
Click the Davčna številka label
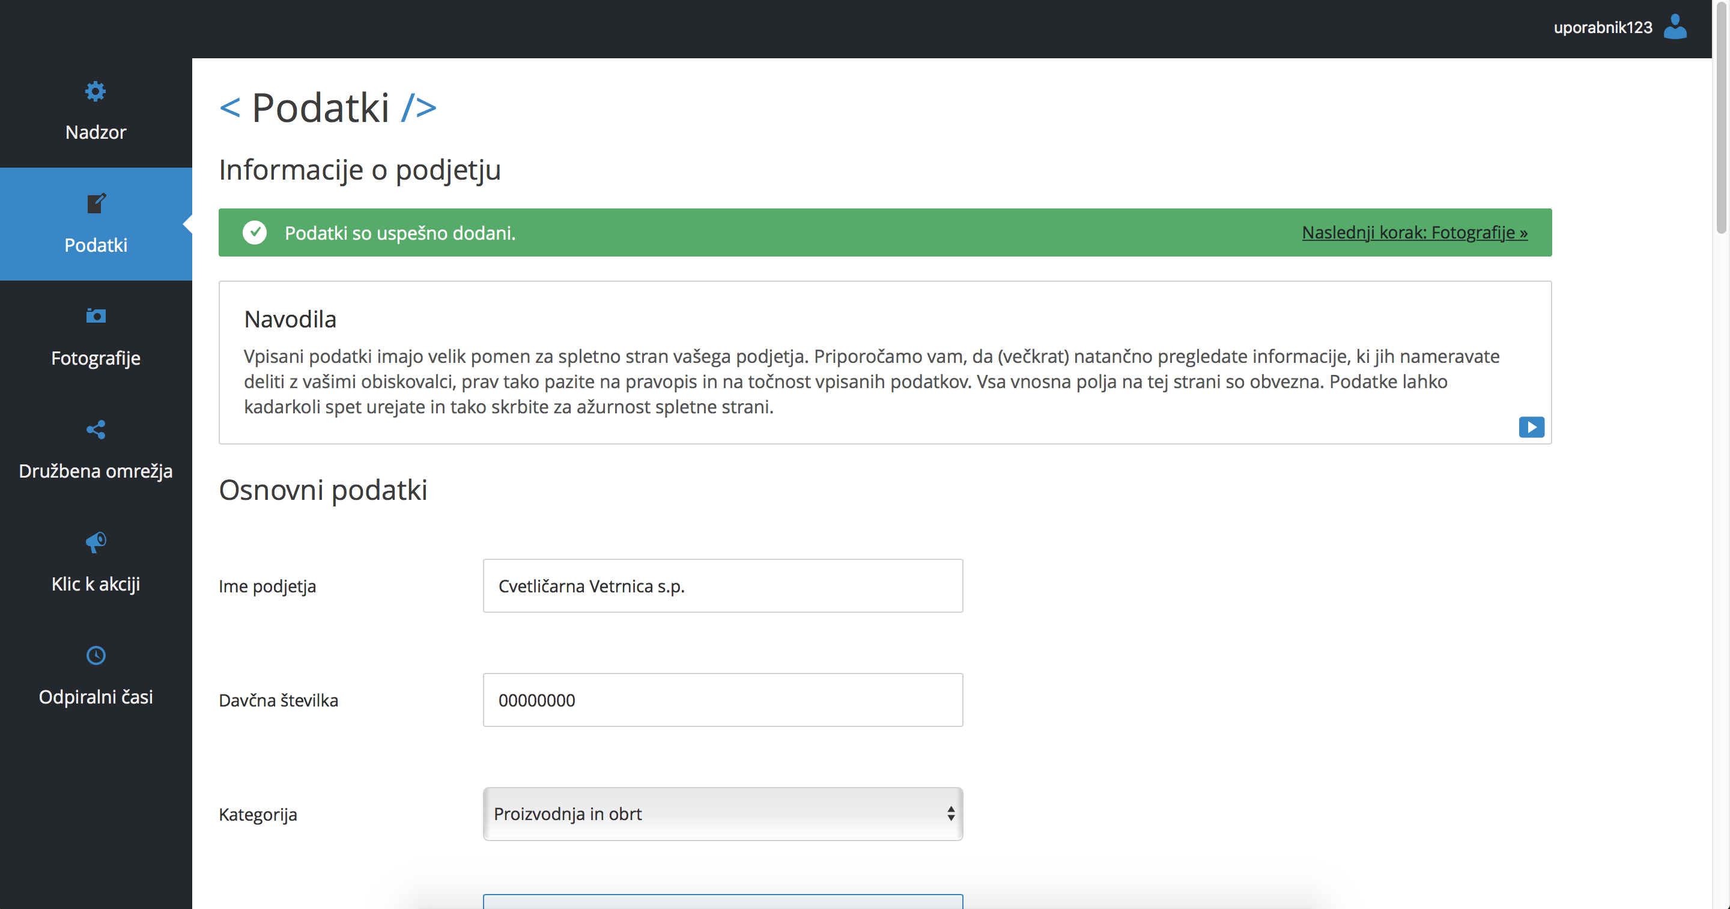tap(279, 700)
